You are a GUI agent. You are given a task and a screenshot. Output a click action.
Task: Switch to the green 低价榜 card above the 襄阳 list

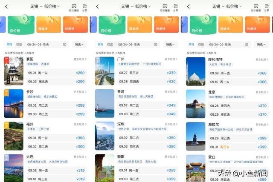pyautogui.click(x=21, y=25)
